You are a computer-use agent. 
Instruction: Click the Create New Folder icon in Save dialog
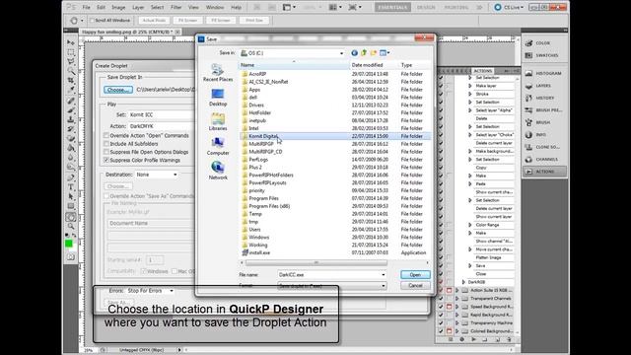(x=374, y=52)
